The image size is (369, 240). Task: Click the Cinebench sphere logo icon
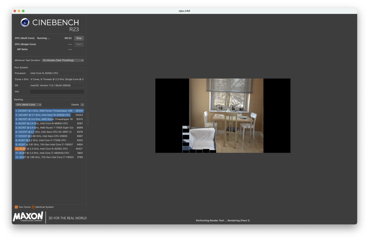coord(25,22)
